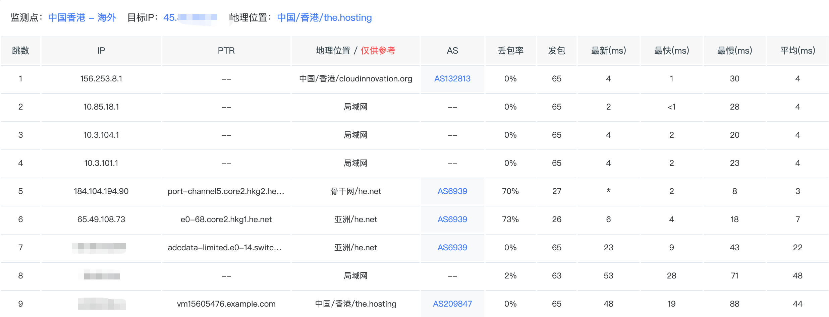Click the 中国/香港/the.hosting location link at top
Image resolution: width=829 pixels, height=317 pixels.
click(x=324, y=17)
